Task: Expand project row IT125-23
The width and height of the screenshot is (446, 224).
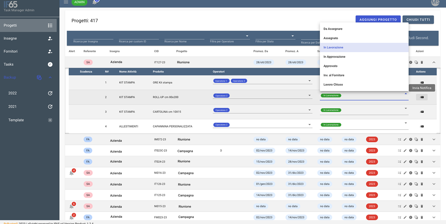Action: 434,195
